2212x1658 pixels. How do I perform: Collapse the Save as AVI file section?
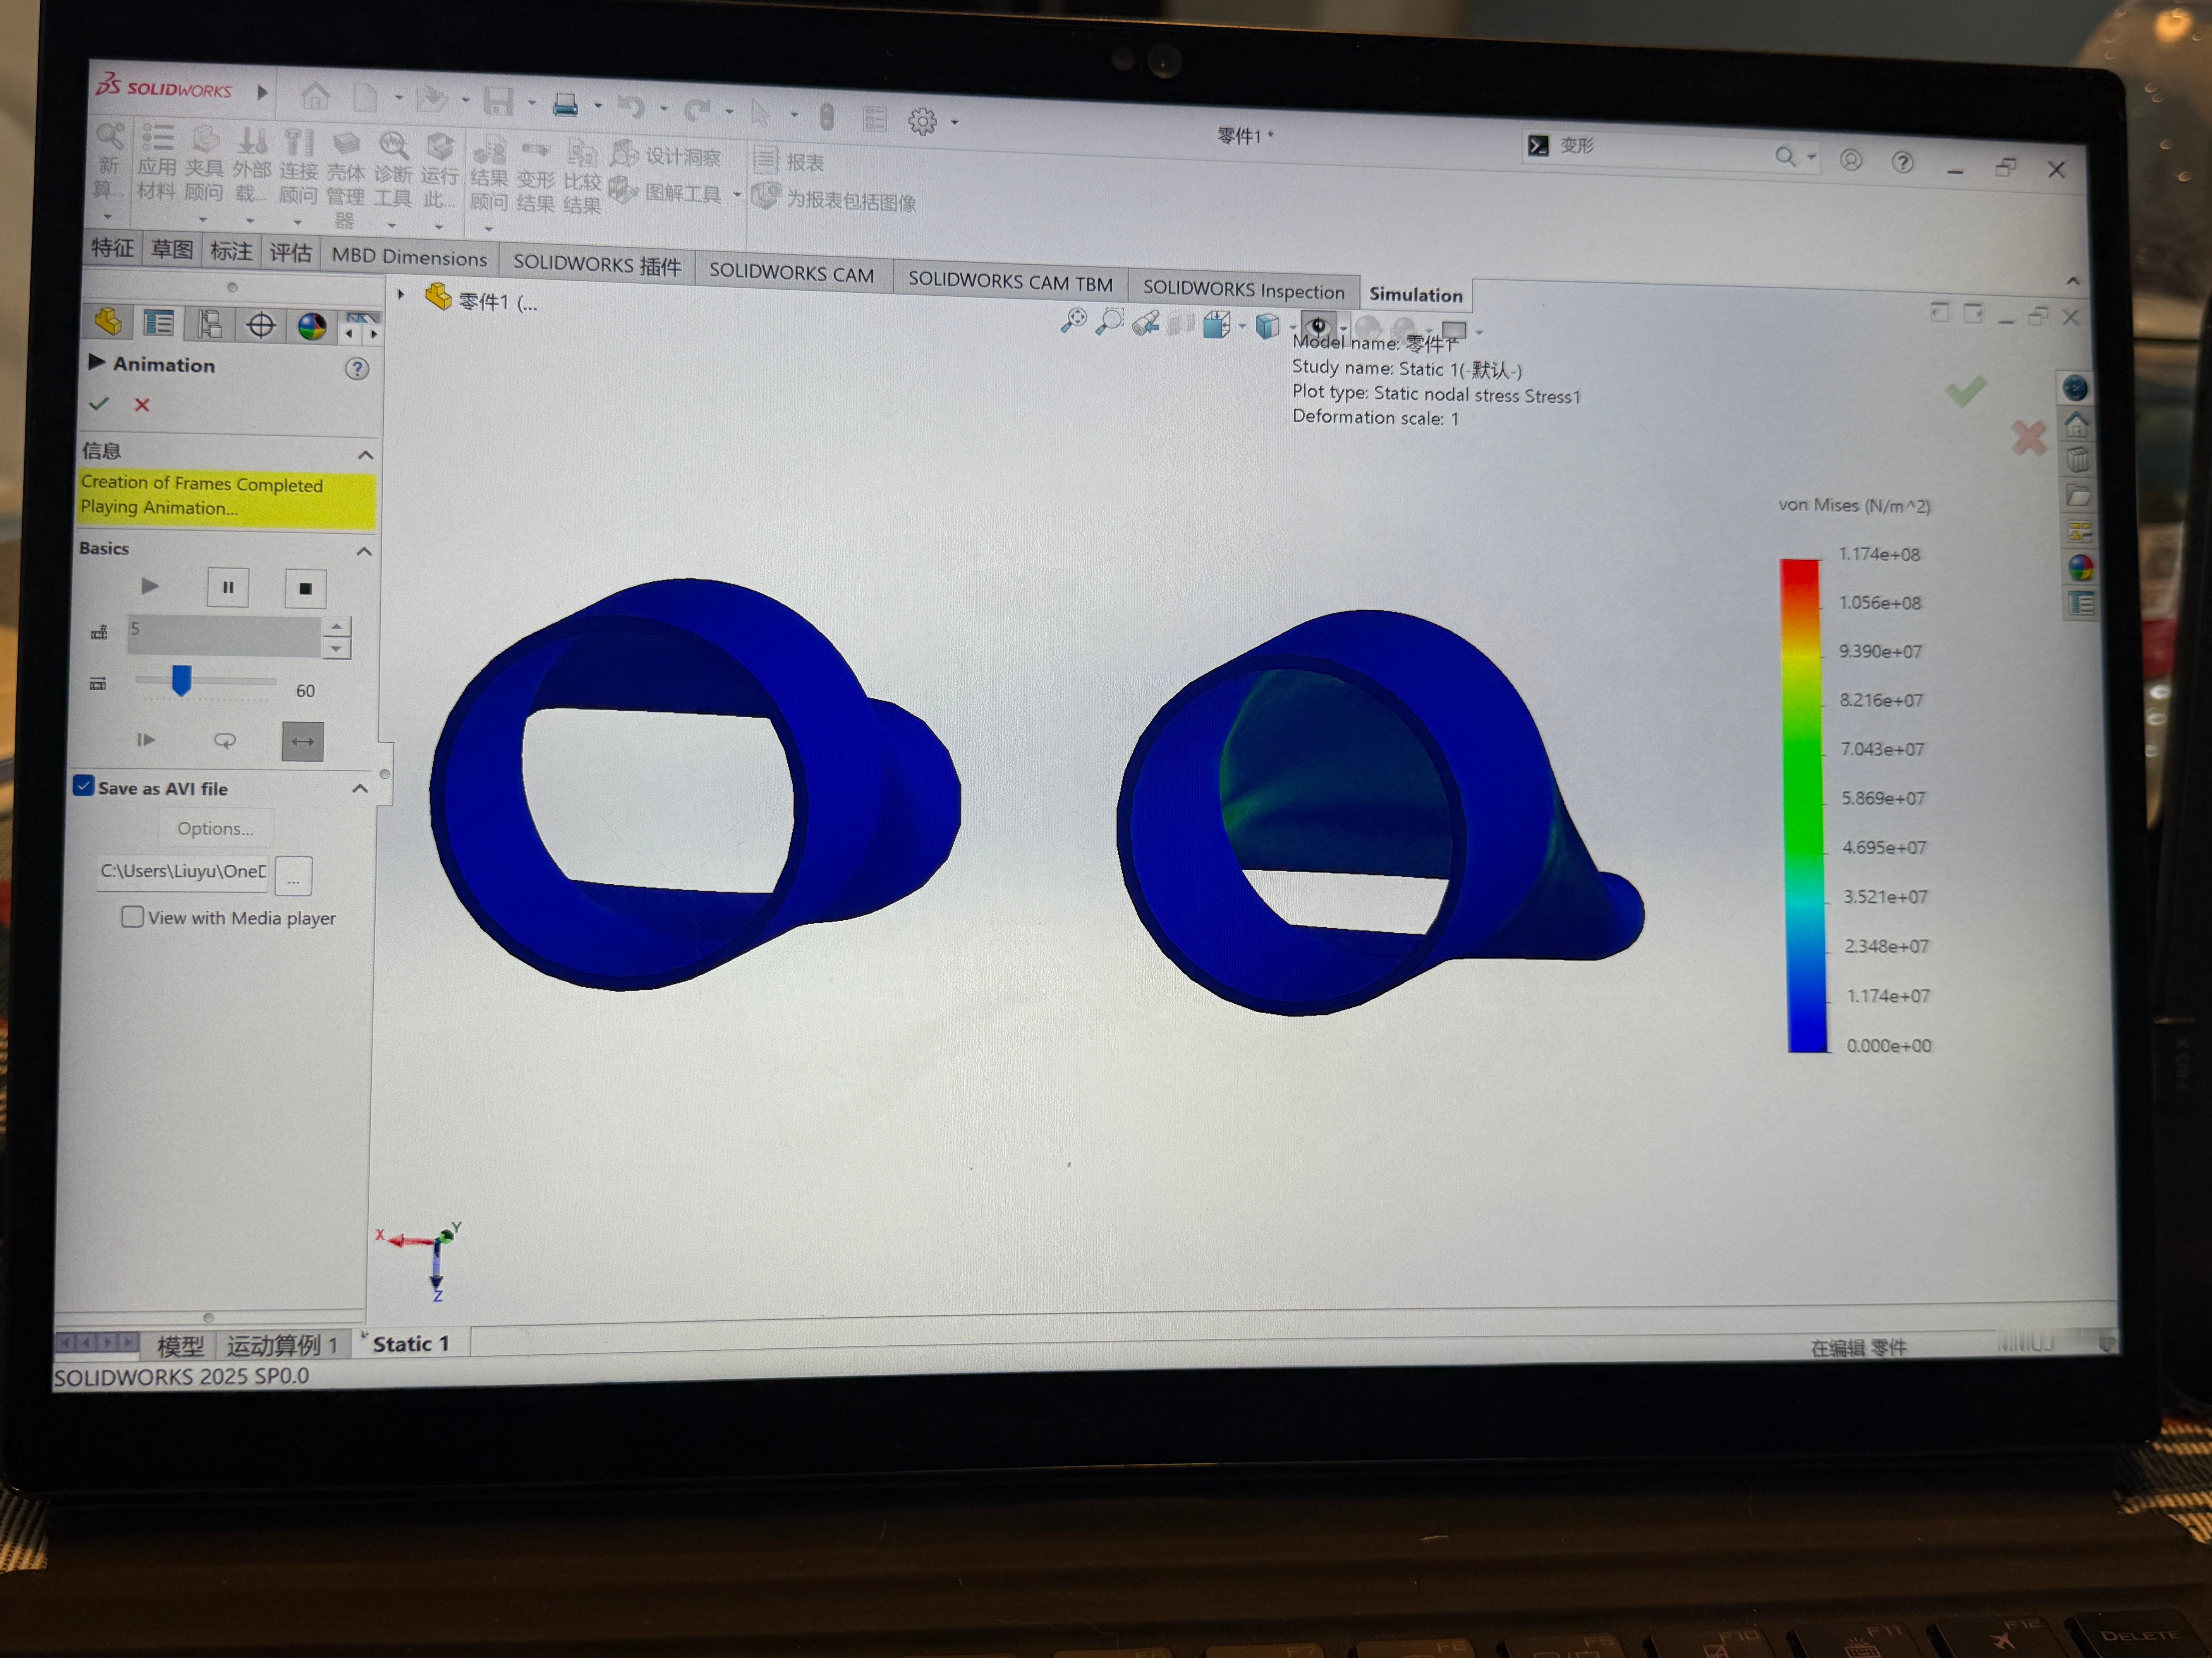(x=360, y=788)
